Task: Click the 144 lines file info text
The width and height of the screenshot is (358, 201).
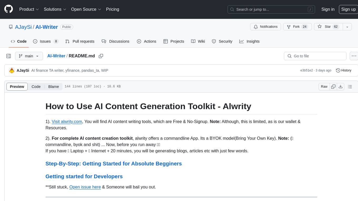Action: pyautogui.click(x=93, y=87)
